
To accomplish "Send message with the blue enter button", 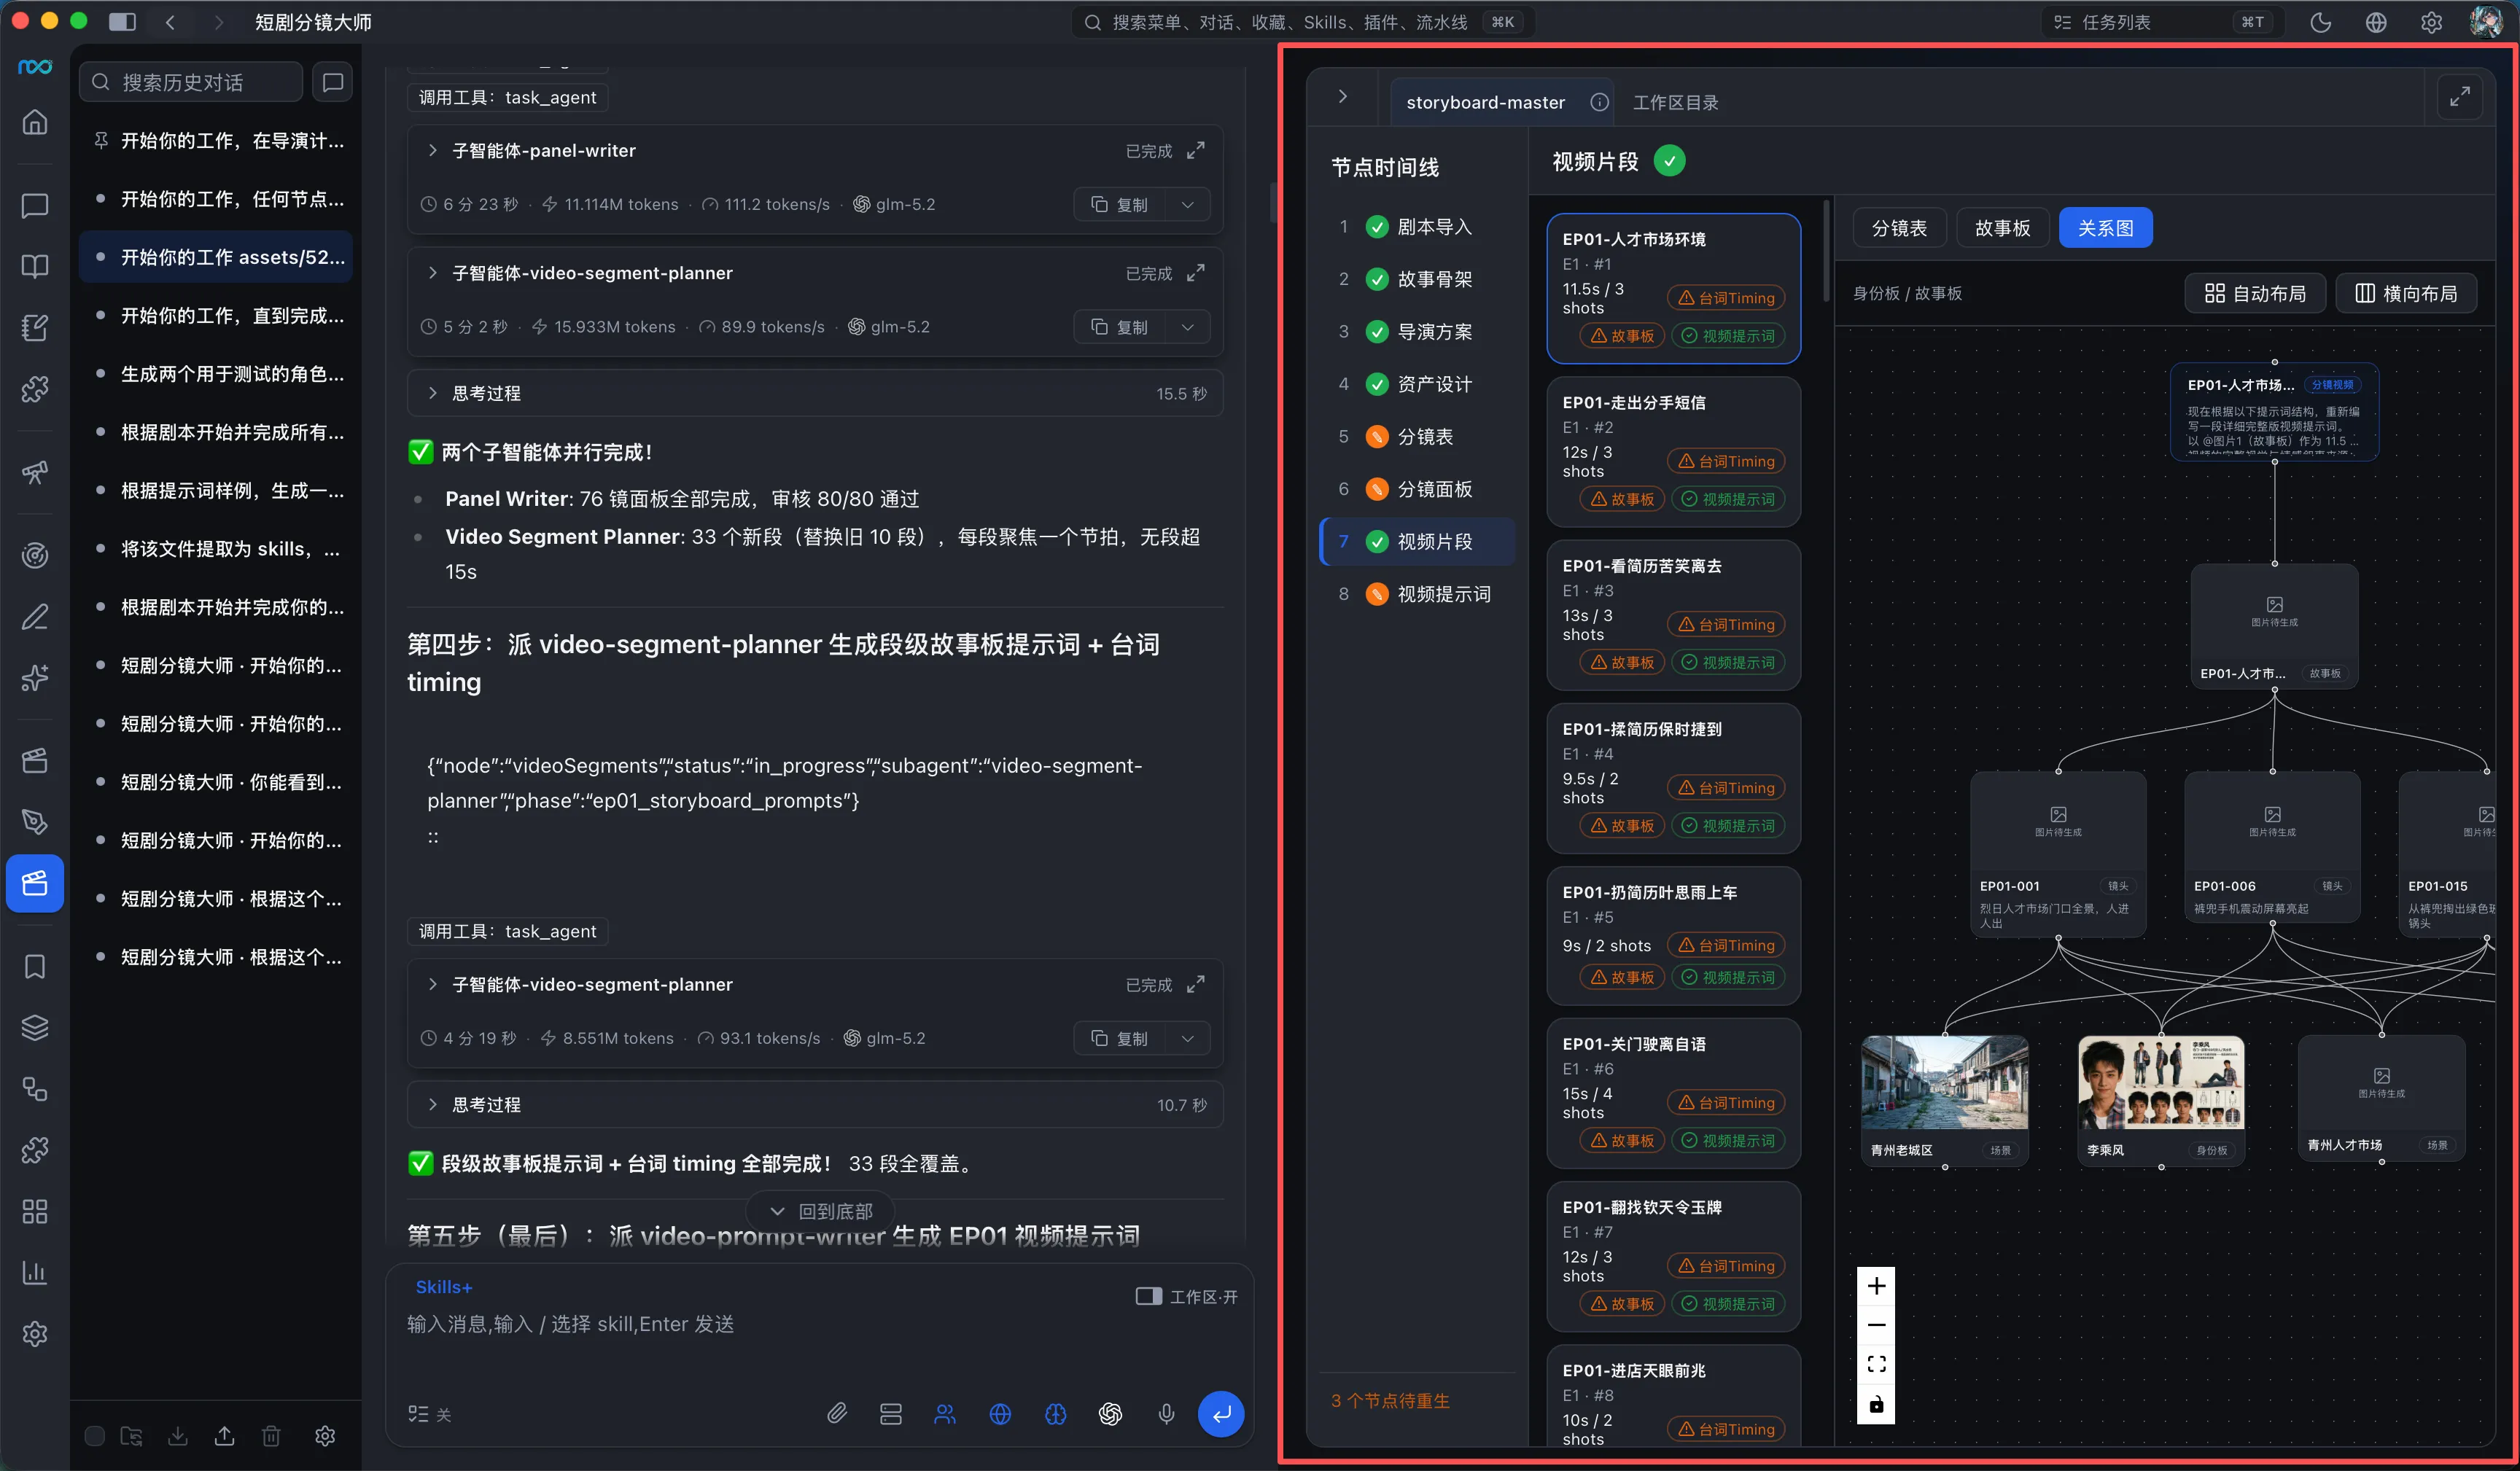I will (x=1221, y=1413).
